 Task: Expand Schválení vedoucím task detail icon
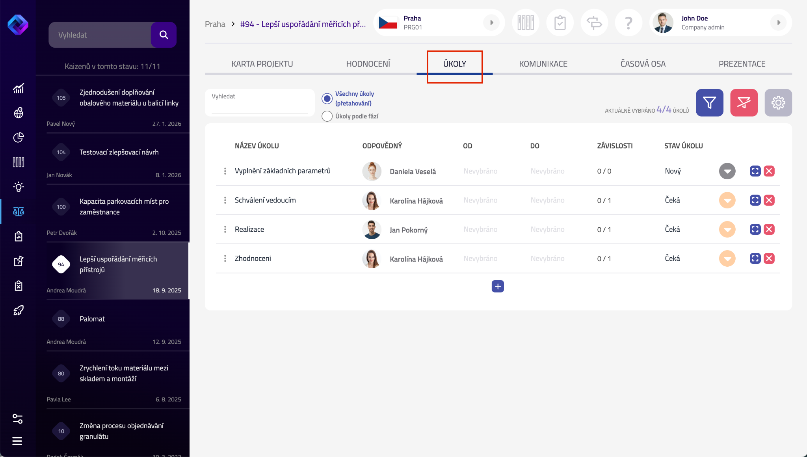[755, 200]
